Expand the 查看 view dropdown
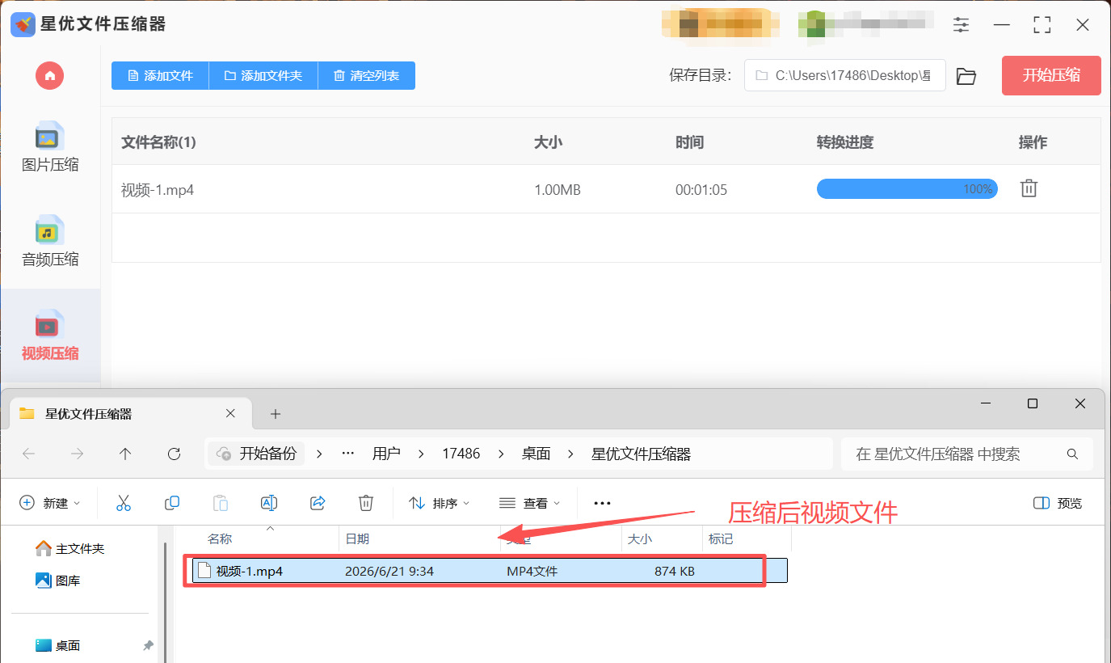Screen dimensions: 1111x663 530,503
